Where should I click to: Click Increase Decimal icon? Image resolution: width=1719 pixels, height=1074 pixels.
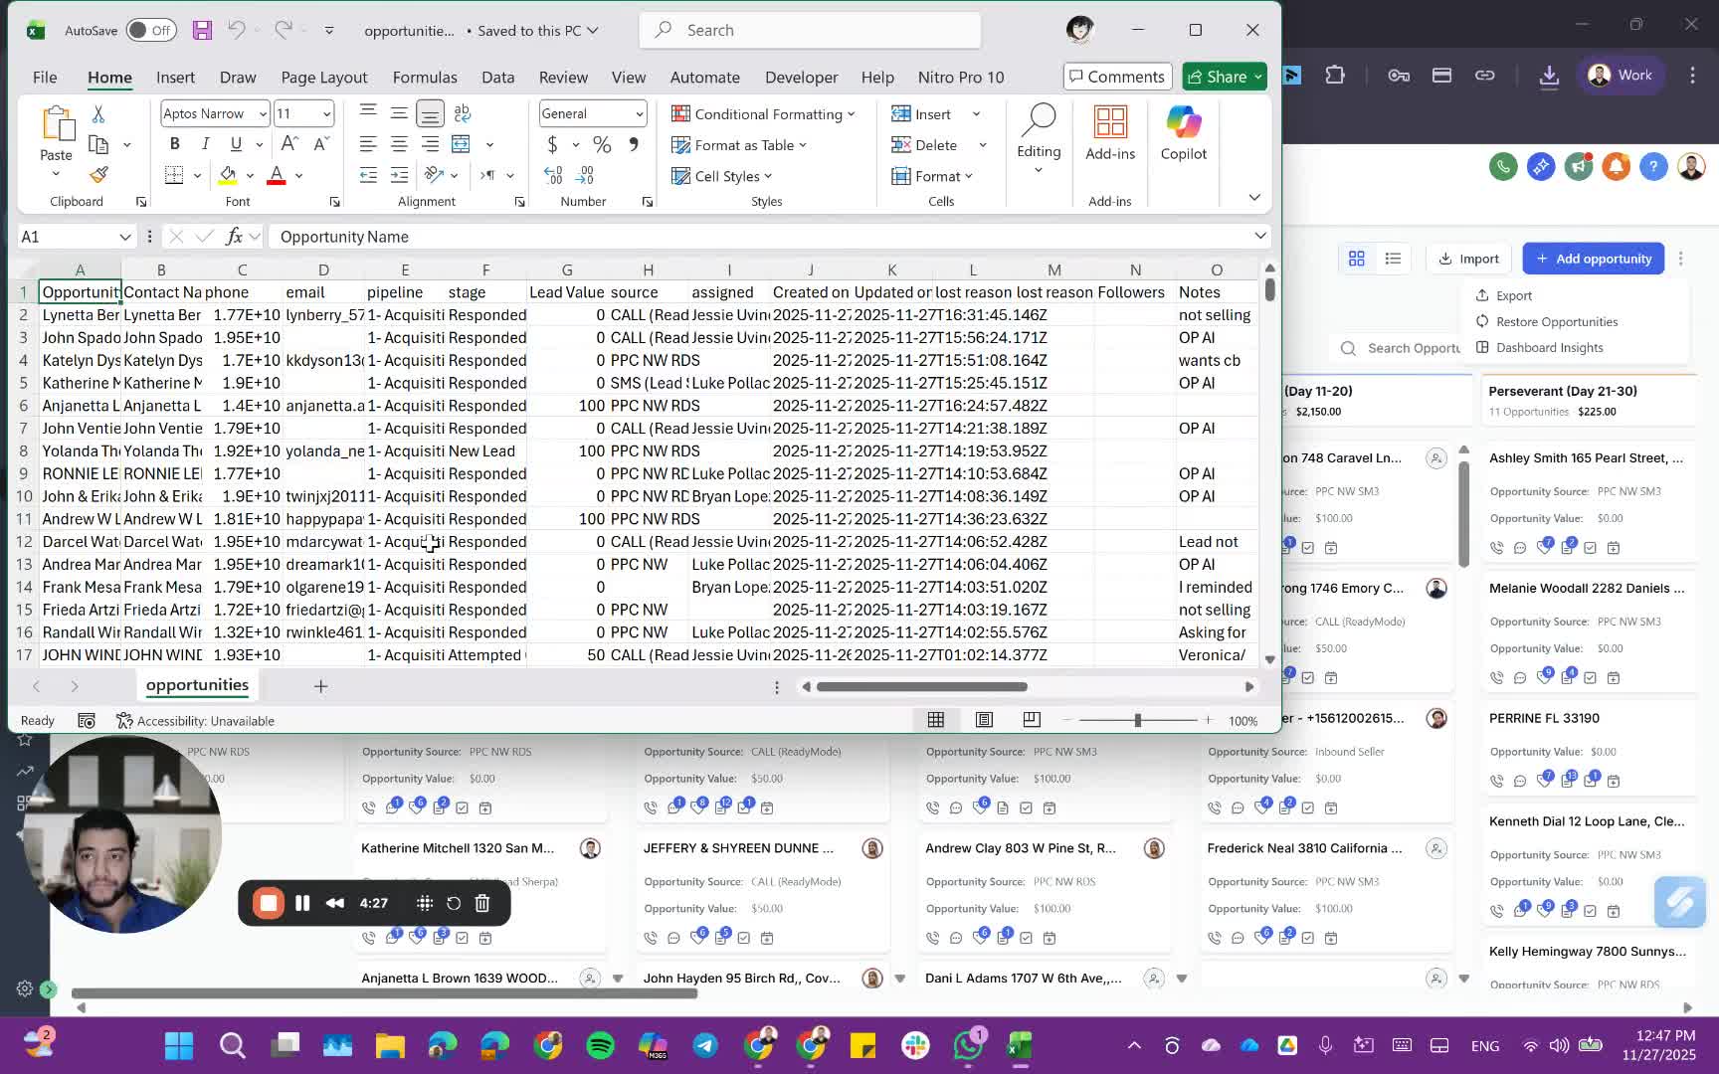coord(554,175)
